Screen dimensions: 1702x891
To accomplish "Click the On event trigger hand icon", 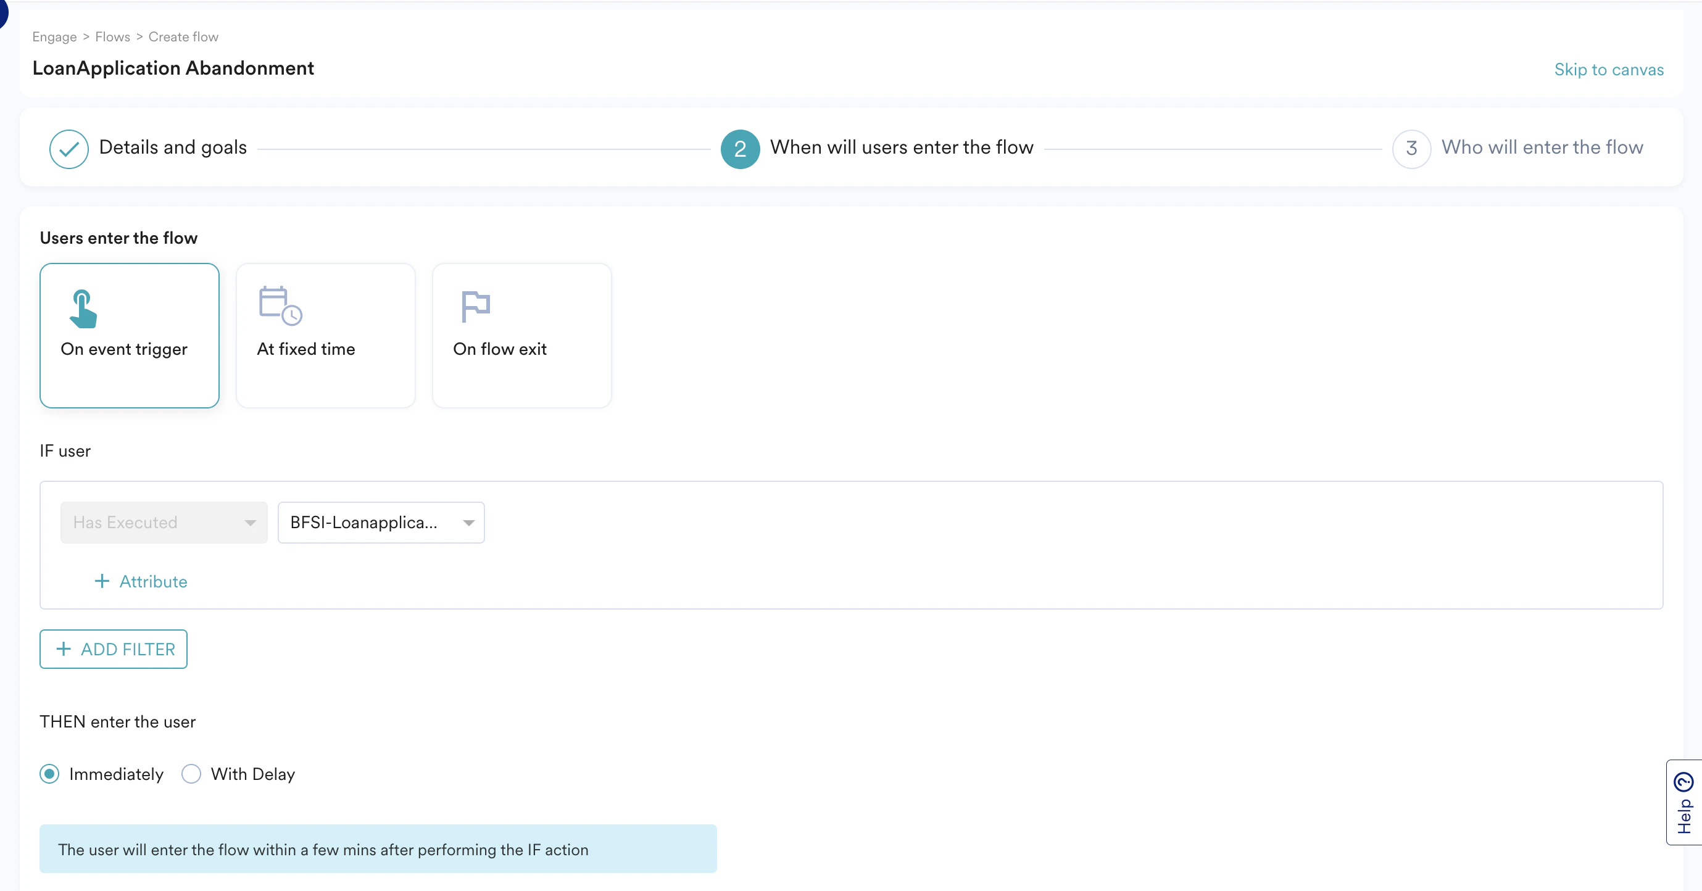I will [x=83, y=309].
